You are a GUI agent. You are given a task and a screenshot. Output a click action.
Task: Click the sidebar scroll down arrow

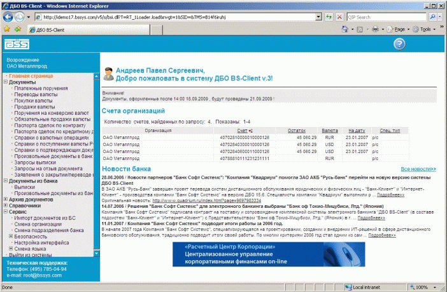[96, 253]
